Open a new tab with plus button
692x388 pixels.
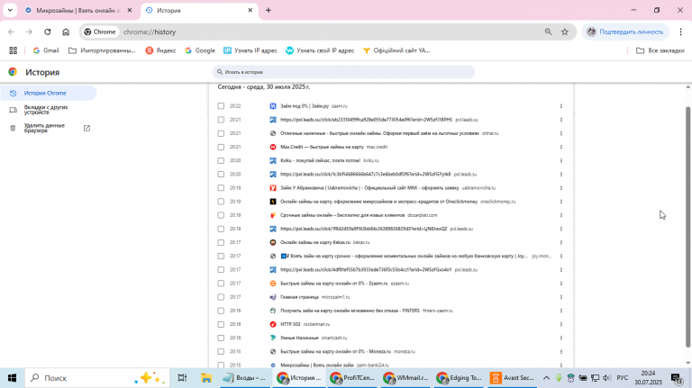click(269, 10)
